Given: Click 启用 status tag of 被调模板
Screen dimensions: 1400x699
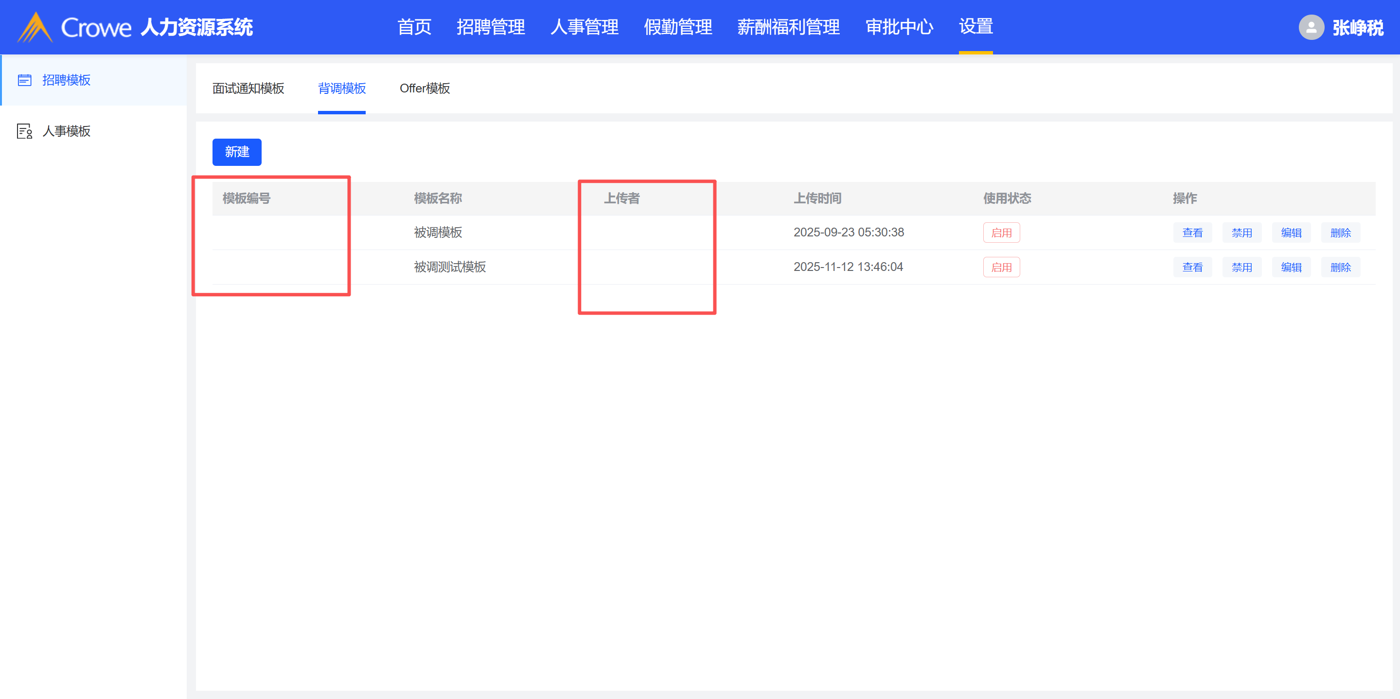Looking at the screenshot, I should coord(1001,233).
